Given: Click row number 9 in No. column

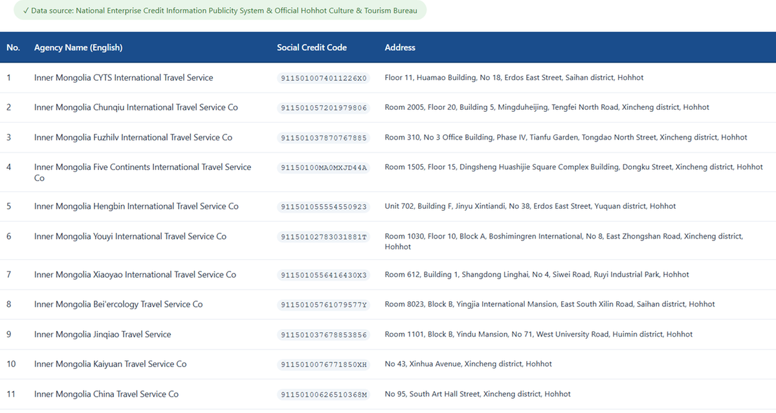Looking at the screenshot, I should click(8, 334).
